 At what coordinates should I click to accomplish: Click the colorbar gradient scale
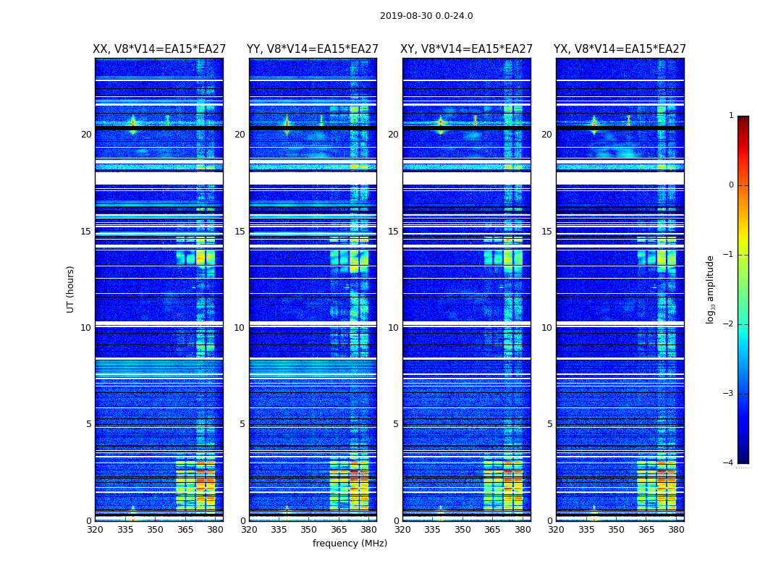743,289
